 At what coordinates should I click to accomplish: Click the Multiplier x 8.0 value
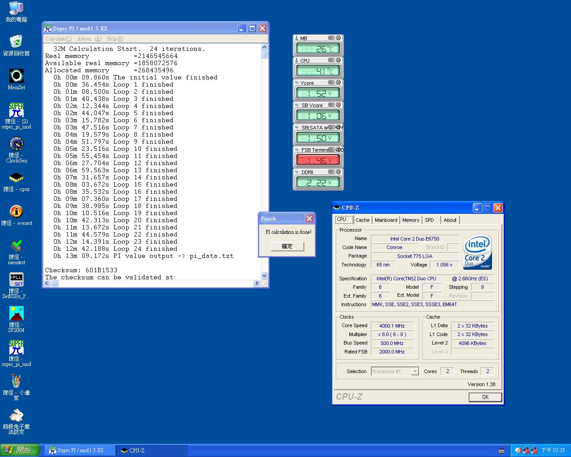(x=392, y=334)
